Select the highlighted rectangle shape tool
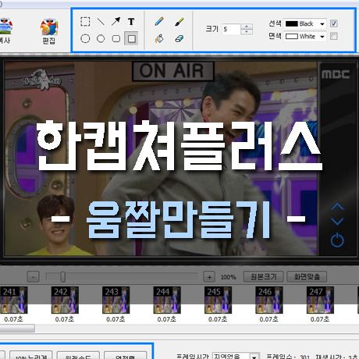359x359 pixels. coord(131,39)
